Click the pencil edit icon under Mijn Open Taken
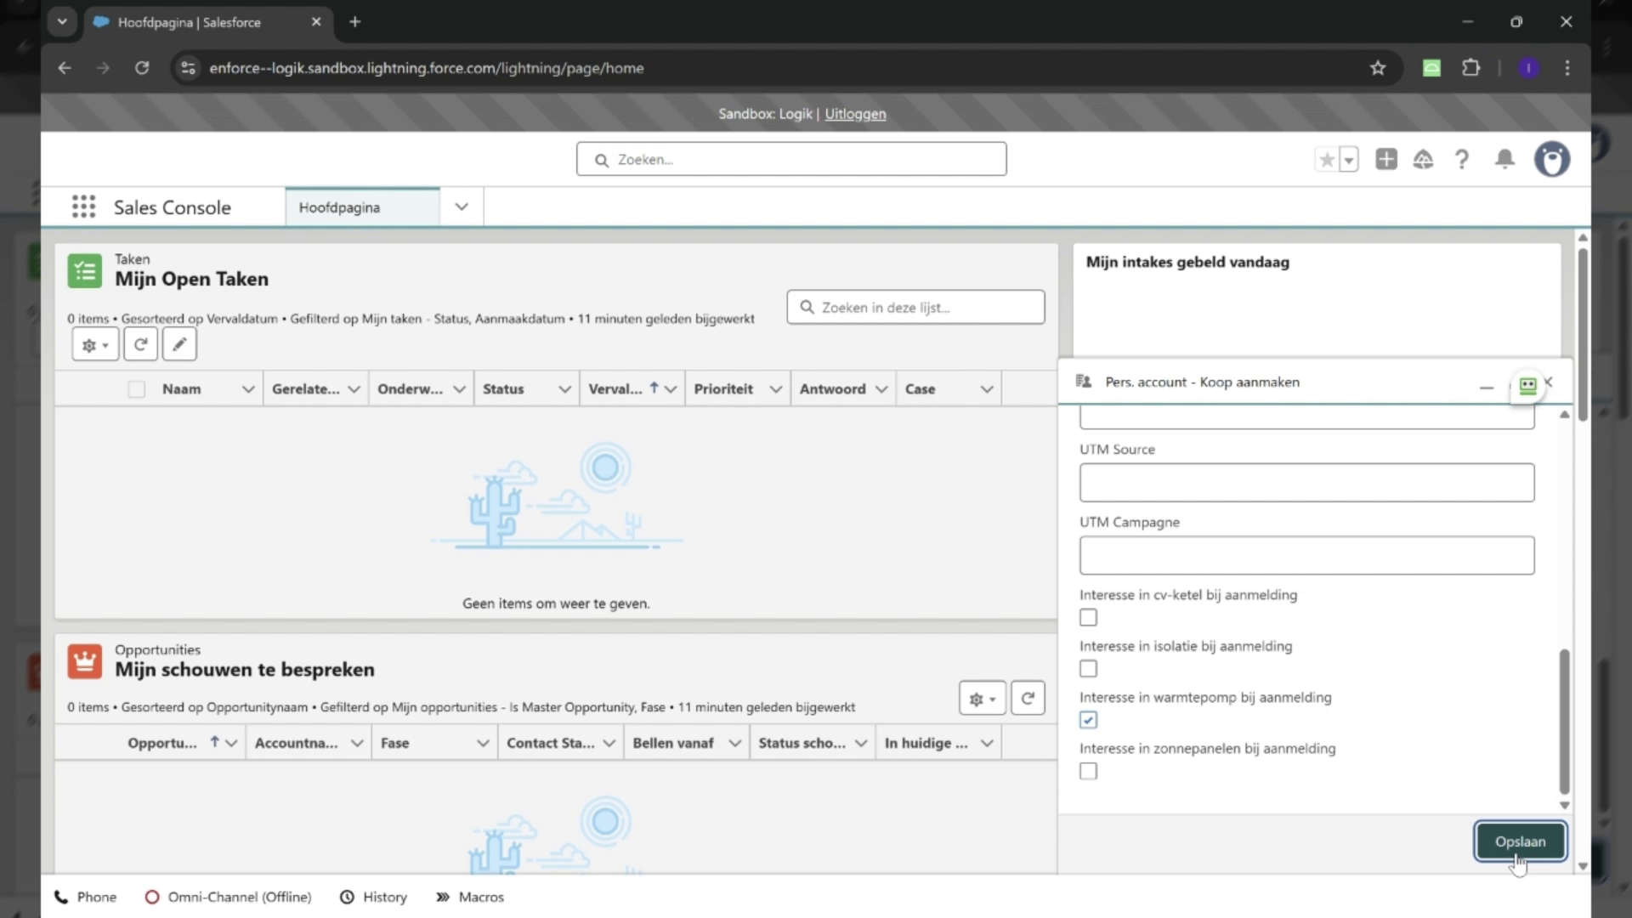 point(179,344)
